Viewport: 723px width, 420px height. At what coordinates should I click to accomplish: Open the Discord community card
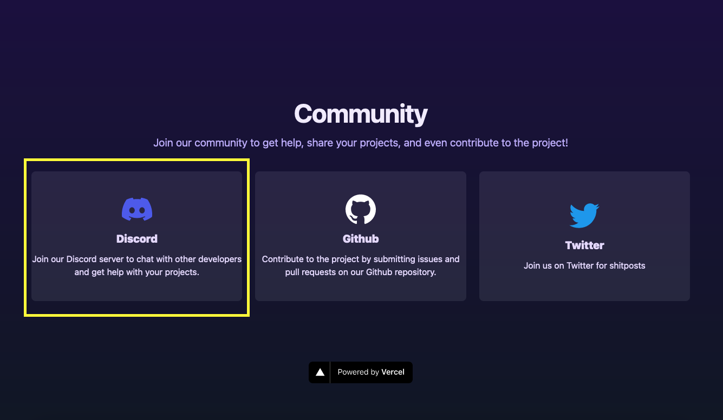click(x=137, y=236)
